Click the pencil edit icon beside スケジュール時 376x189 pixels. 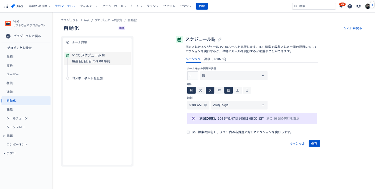pyautogui.click(x=219, y=40)
